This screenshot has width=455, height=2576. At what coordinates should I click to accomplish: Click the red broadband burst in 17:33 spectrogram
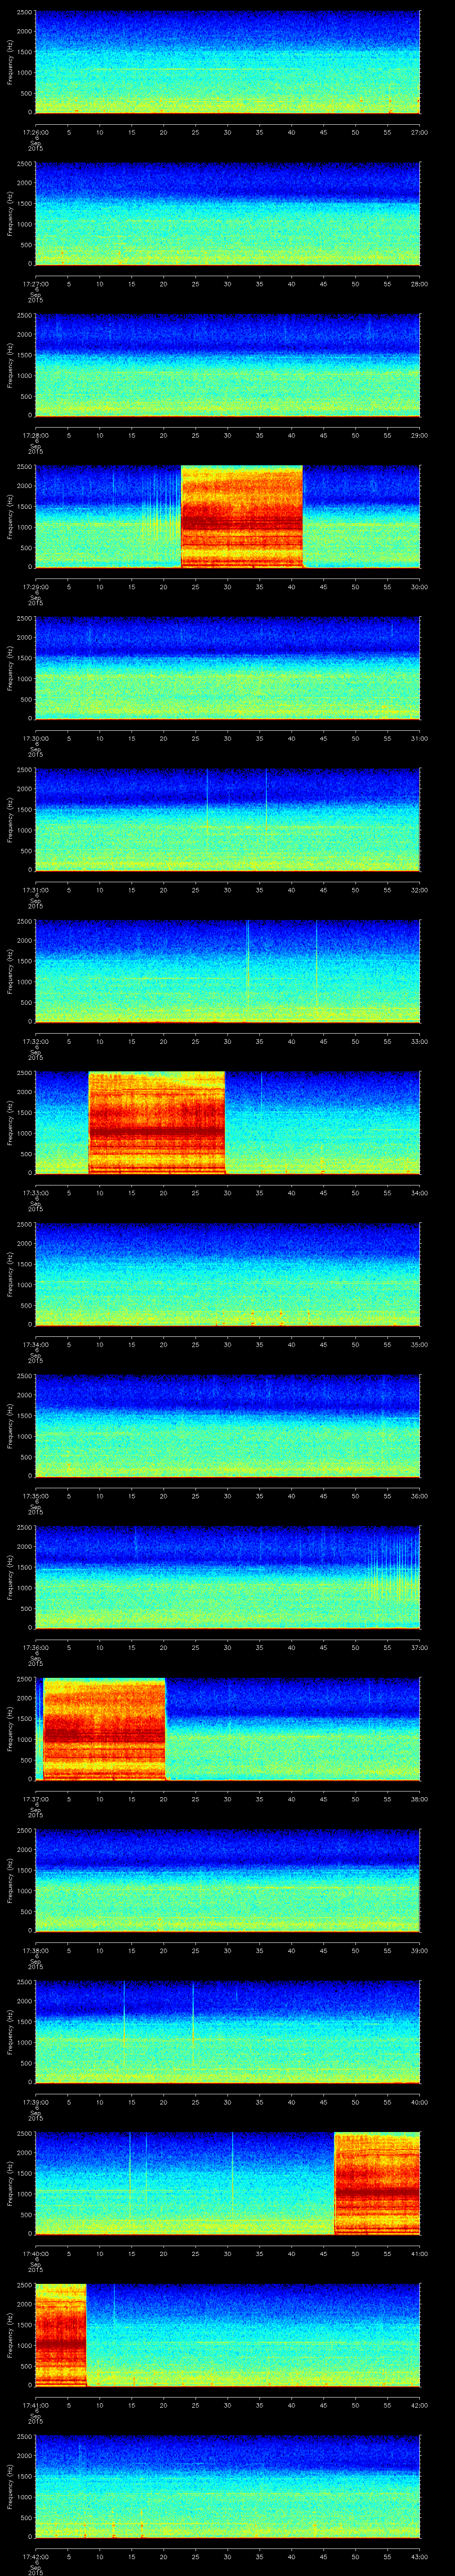click(x=156, y=1122)
